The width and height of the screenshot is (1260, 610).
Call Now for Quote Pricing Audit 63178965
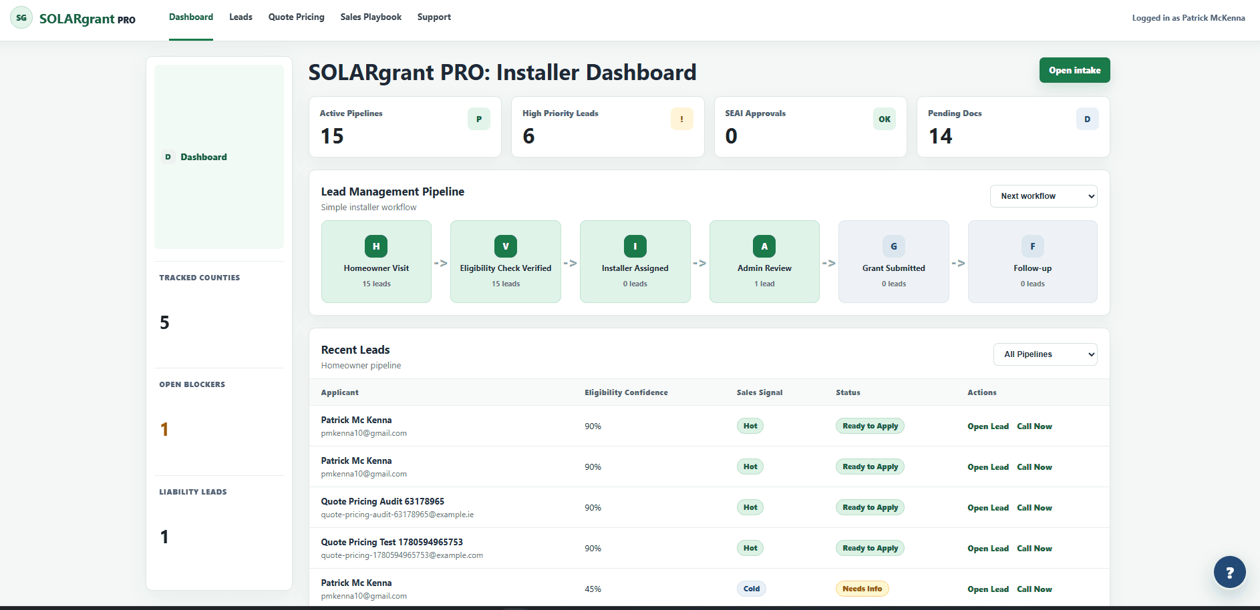tap(1034, 508)
